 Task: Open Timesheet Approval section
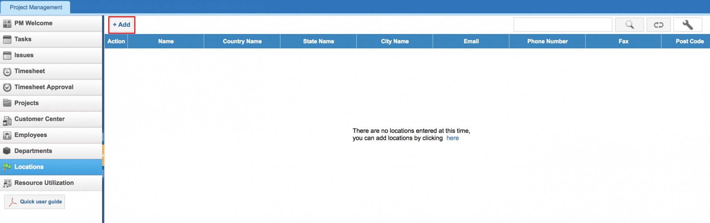(x=51, y=87)
